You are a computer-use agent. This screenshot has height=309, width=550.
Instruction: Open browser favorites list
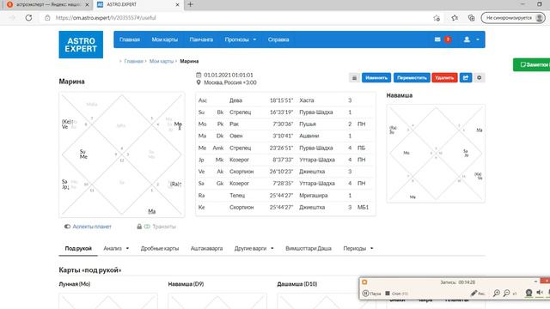[455, 18]
